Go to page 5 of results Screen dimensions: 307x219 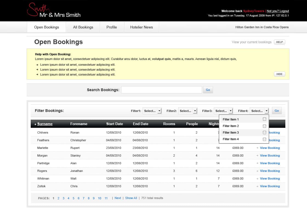pyautogui.click(x=73, y=198)
